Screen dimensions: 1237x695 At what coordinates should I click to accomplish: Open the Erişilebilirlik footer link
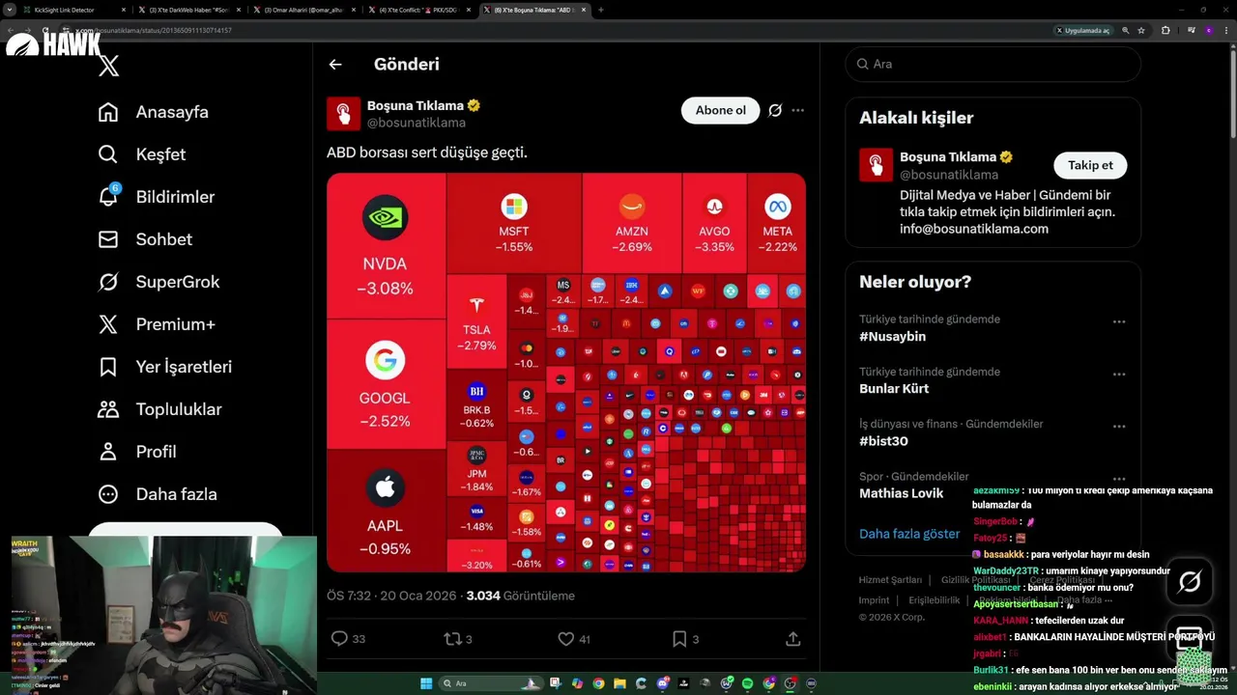tap(935, 600)
